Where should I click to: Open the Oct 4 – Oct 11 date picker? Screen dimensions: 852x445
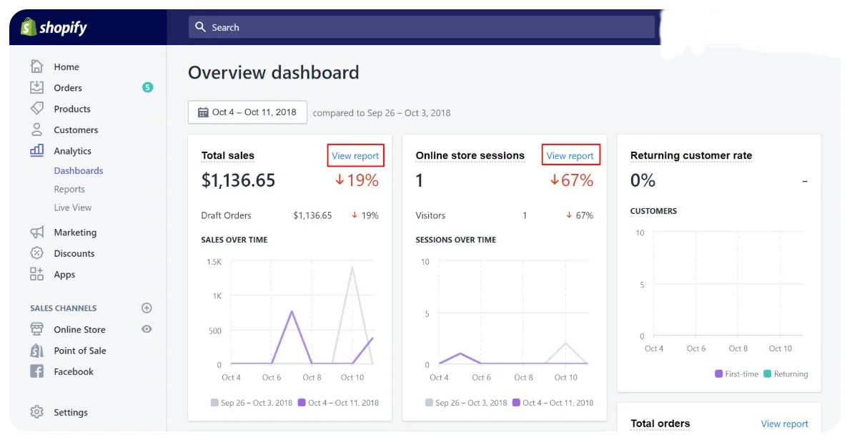tap(247, 112)
